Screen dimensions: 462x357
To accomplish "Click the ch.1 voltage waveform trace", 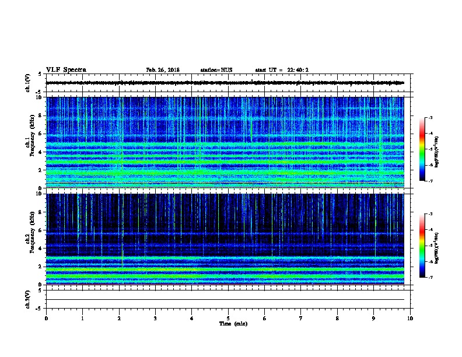I will tap(225, 83).
